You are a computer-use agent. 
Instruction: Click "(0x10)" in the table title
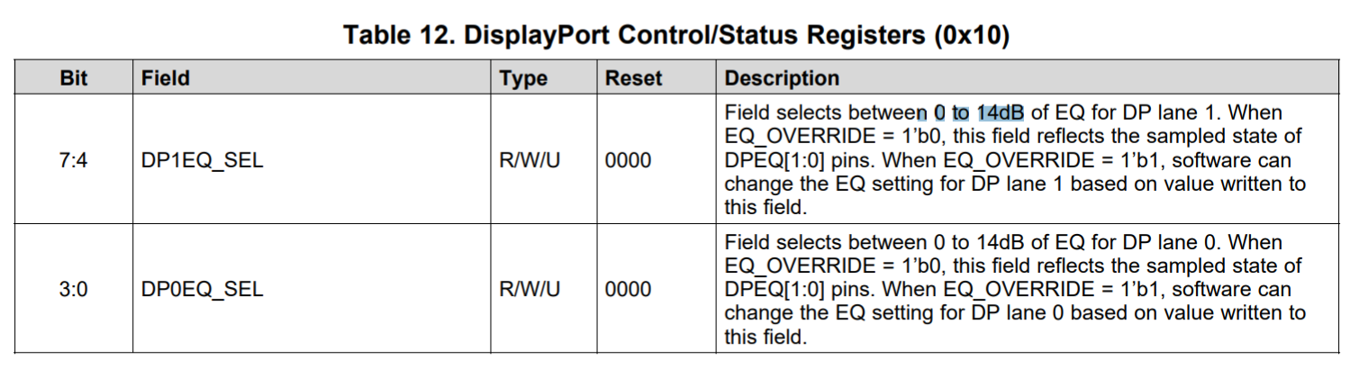click(x=973, y=35)
